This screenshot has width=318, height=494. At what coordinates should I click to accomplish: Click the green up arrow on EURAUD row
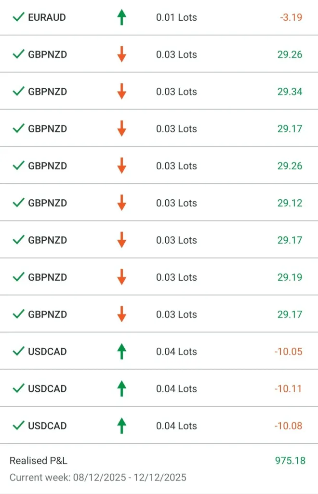click(121, 17)
